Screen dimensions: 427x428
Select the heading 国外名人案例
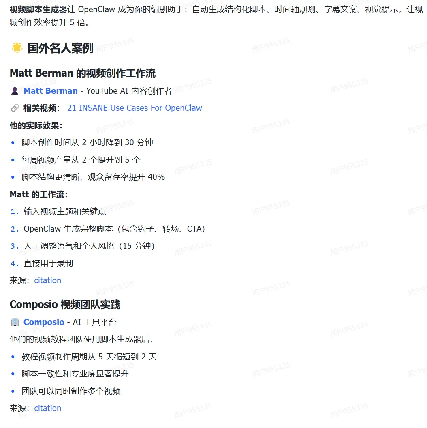coord(60,48)
